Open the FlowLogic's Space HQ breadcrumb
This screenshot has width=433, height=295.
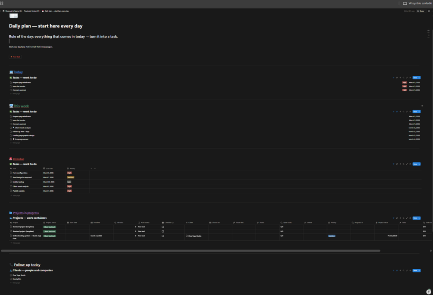point(12,11)
